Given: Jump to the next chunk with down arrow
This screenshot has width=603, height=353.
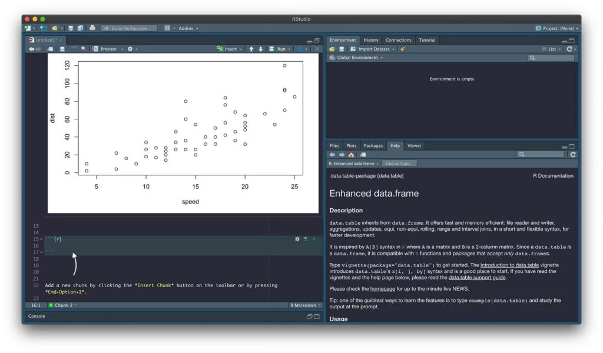Looking at the screenshot, I should 261,49.
